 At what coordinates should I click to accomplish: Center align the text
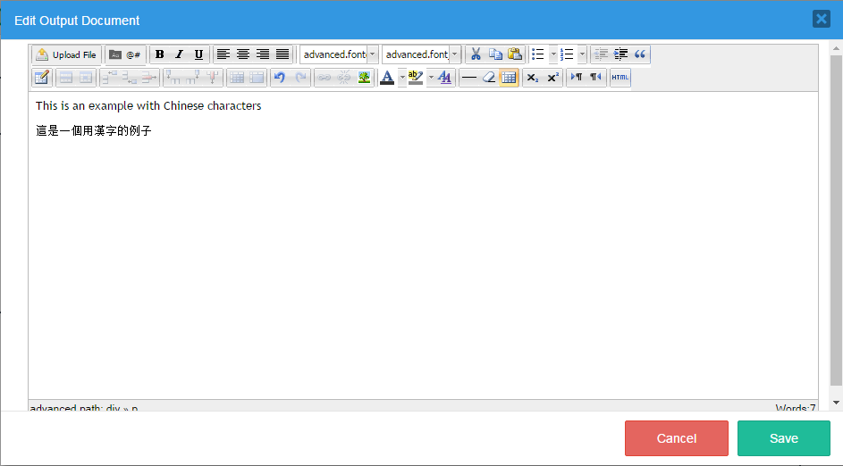[x=243, y=54]
